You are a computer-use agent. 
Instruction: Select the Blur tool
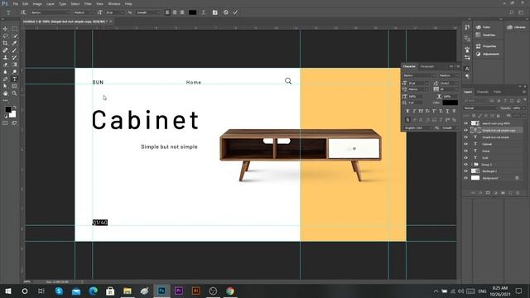click(x=5, y=72)
